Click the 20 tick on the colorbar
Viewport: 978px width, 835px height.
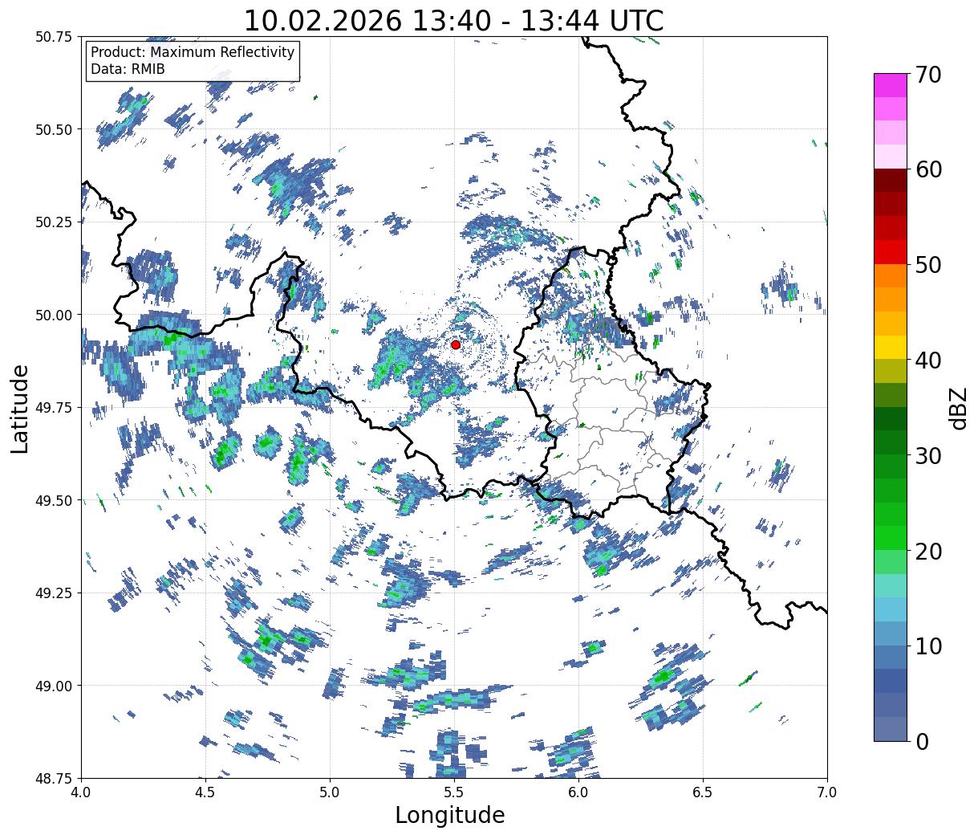point(928,551)
